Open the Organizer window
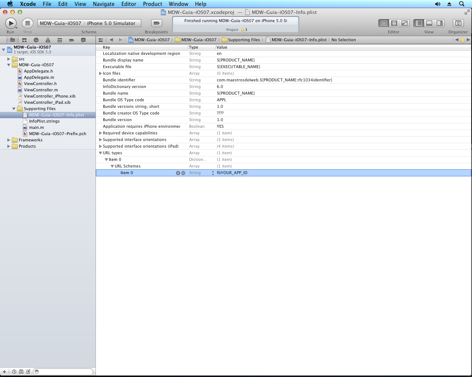 [458, 23]
